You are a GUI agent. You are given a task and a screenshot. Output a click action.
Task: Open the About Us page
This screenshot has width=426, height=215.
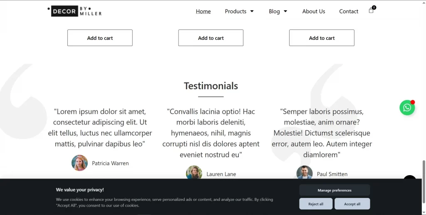pyautogui.click(x=314, y=11)
